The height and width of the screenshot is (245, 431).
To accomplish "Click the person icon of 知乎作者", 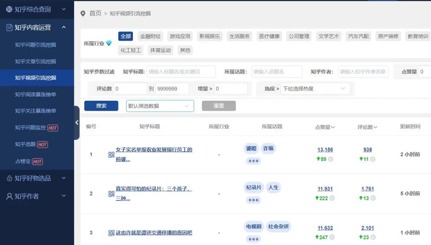I will (x=9, y=196).
